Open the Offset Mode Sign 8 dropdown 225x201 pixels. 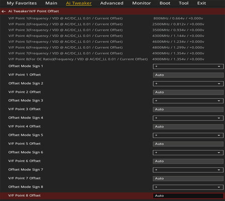(188, 187)
